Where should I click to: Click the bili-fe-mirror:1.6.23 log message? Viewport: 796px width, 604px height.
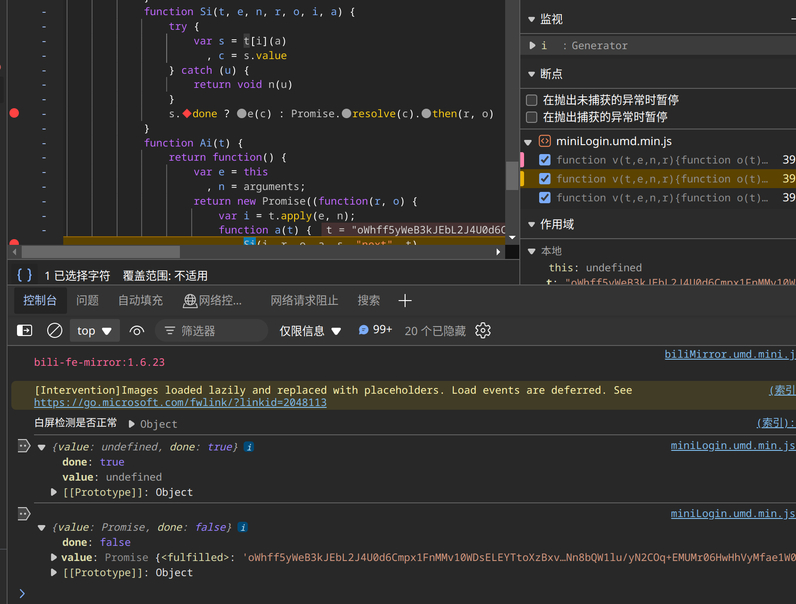coord(99,362)
